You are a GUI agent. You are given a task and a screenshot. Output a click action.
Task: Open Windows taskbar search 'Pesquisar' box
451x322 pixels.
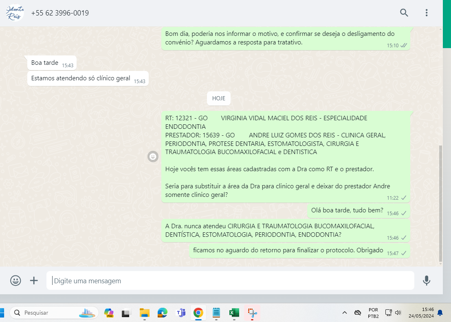point(54,313)
